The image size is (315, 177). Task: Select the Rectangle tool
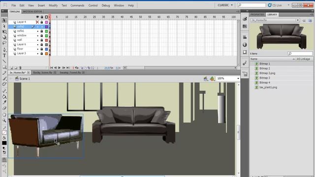(x=4, y=67)
